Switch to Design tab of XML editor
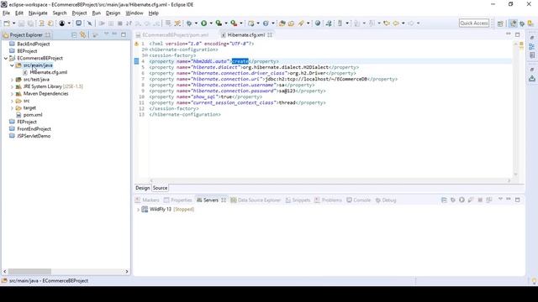 (x=142, y=188)
